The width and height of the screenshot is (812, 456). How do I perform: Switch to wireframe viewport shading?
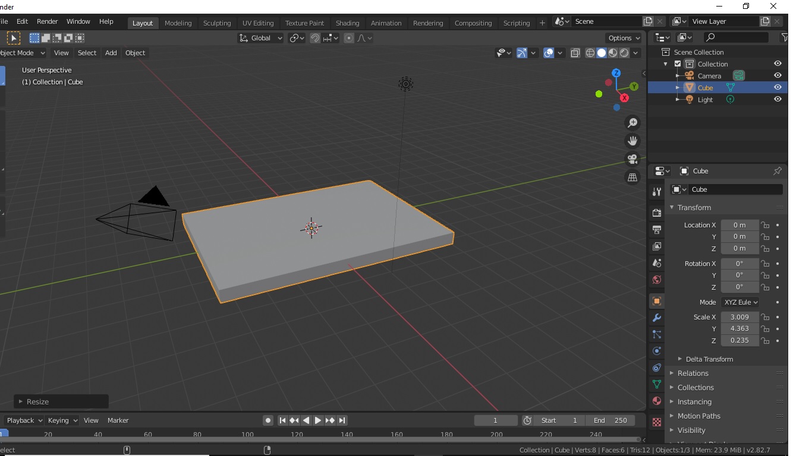590,53
